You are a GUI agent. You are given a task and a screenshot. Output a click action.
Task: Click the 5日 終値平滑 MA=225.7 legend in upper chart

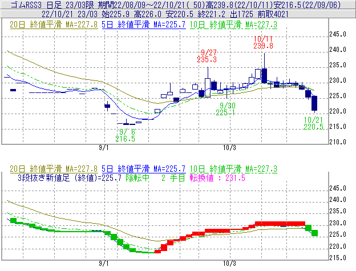coord(144,25)
